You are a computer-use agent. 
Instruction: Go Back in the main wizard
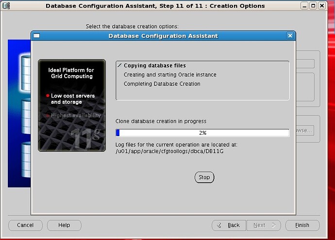click(x=229, y=225)
